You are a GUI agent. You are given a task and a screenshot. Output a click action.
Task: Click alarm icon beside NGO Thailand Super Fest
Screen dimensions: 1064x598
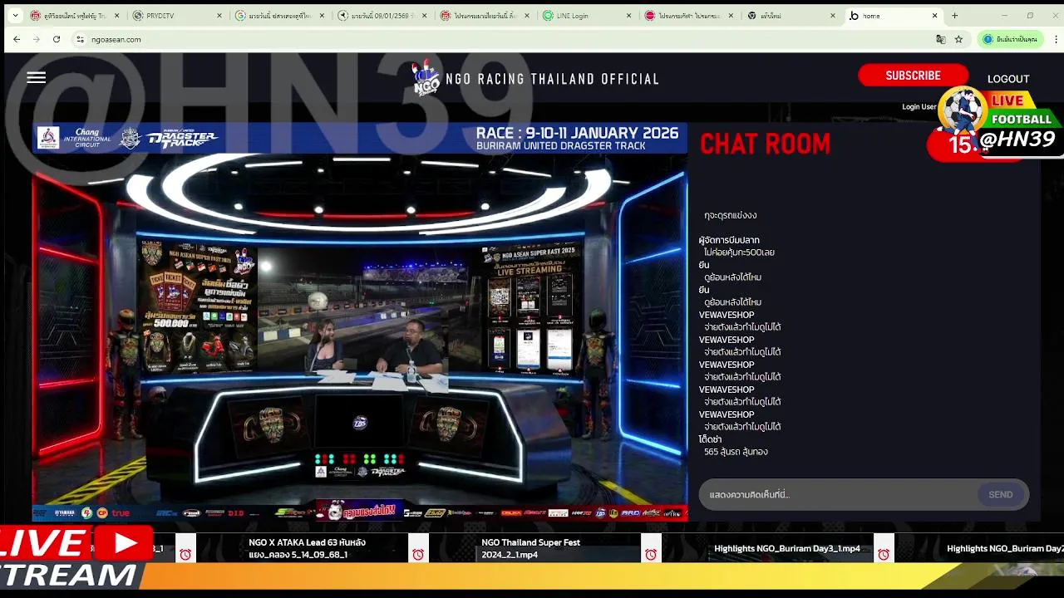click(651, 554)
